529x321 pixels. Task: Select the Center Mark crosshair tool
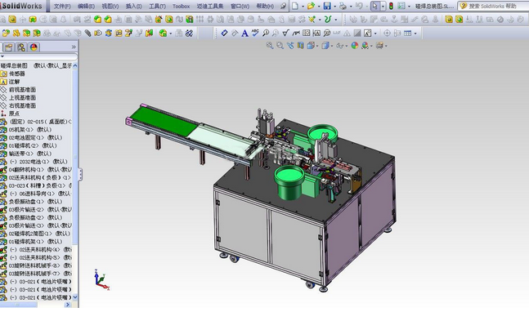coord(387,33)
